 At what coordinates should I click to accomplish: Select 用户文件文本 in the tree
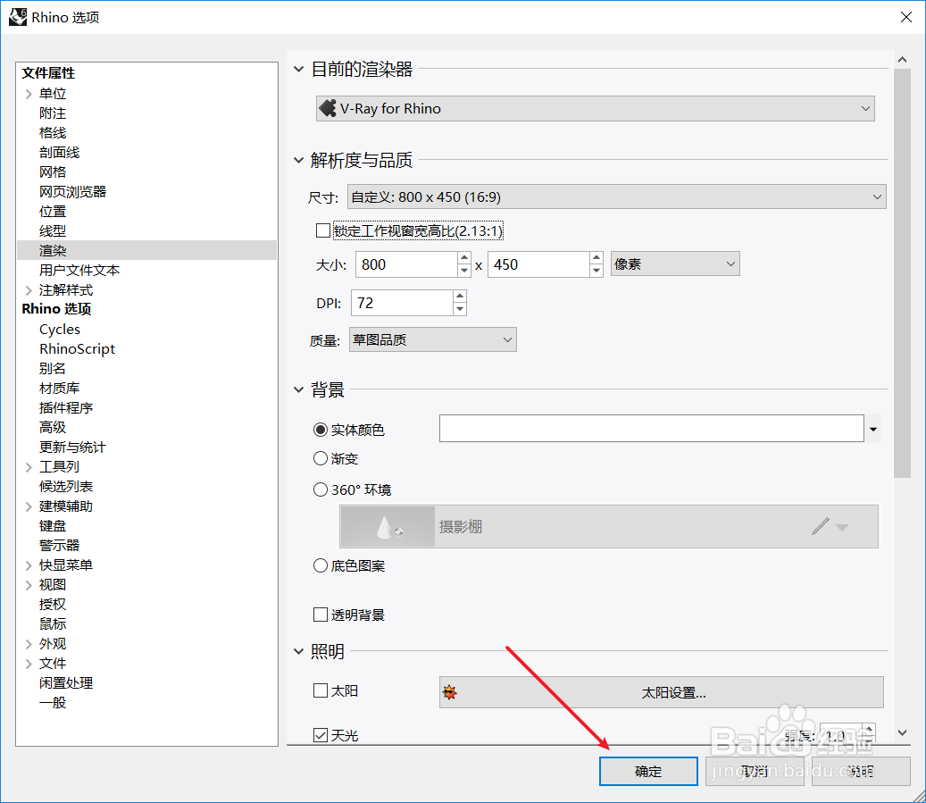(79, 270)
